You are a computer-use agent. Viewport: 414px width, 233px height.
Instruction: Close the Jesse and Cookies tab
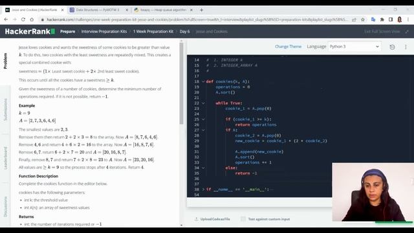pos(62,10)
